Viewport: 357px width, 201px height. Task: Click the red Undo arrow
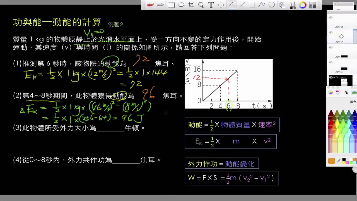[x=150, y=5]
